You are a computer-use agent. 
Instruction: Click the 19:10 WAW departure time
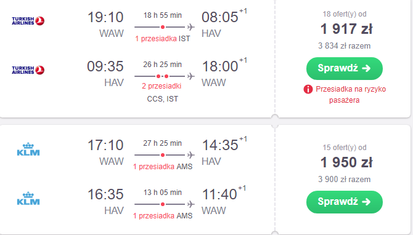pos(105,17)
